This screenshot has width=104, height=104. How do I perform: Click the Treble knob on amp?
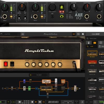47,64
